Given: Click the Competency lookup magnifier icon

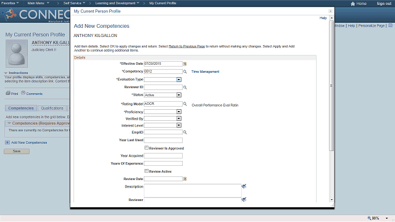Looking at the screenshot, I should pos(185,72).
